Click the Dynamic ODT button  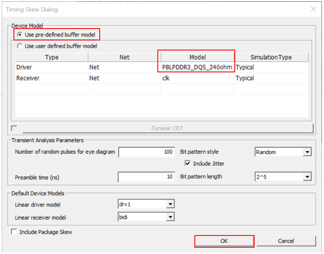click(x=167, y=128)
